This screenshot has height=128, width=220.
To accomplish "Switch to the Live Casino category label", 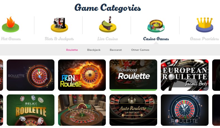I will (107, 39).
